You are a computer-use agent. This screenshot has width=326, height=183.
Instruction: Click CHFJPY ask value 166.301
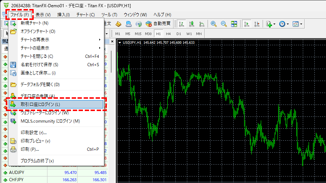click(99, 180)
